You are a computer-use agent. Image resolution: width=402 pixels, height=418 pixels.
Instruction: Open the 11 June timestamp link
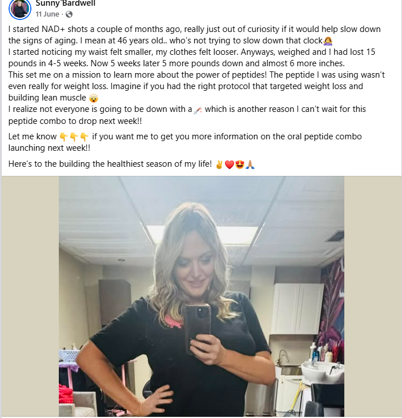pos(47,14)
